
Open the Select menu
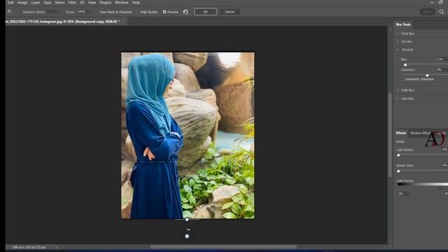tap(59, 3)
